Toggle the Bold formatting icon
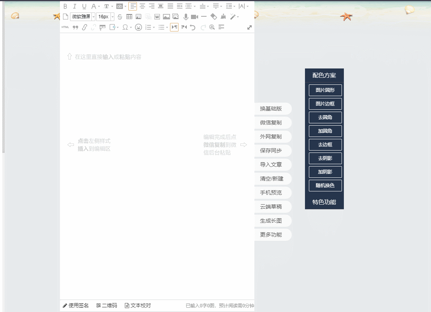The height and width of the screenshot is (312, 431). (65, 6)
